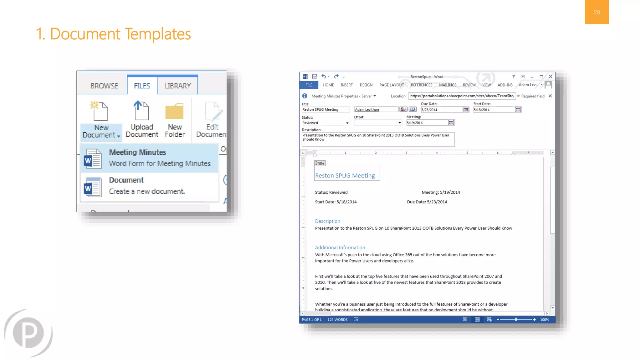This screenshot has height=360, width=641.
Task: Open the MAILINGS ribbon tab
Action: click(x=448, y=85)
